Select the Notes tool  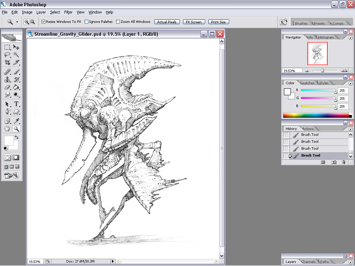coord(7,121)
